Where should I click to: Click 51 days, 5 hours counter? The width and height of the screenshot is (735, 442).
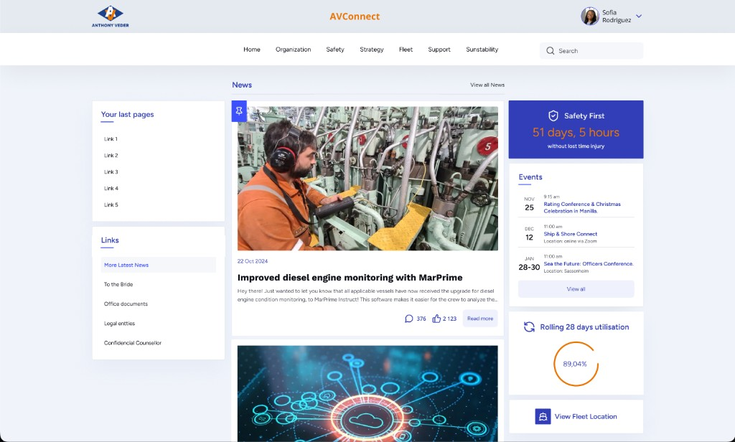point(576,132)
